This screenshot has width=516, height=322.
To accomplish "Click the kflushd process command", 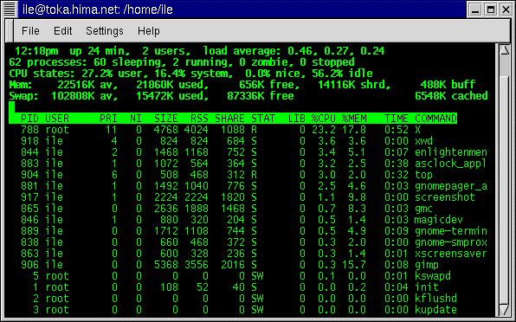I will click(435, 299).
